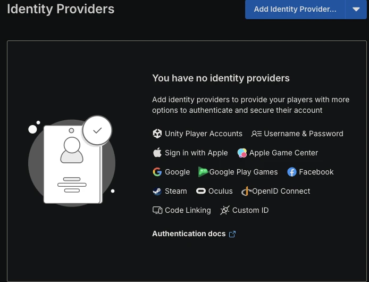The height and width of the screenshot is (282, 369).
Task: Open the Authentication docs link
Action: 189,234
